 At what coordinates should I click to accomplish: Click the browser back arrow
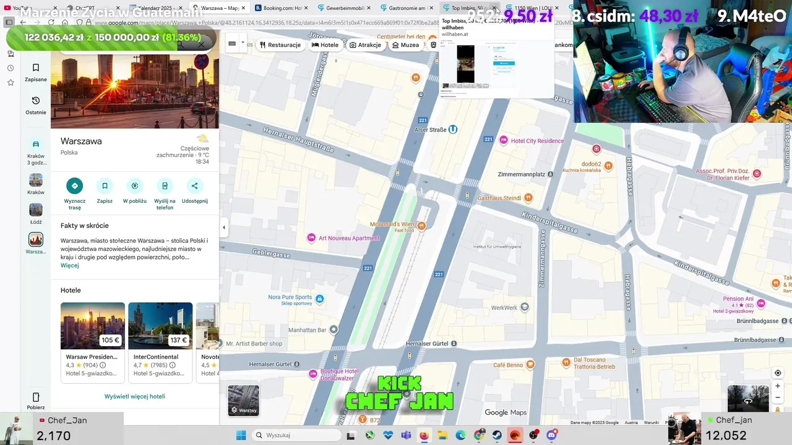pyautogui.click(x=23, y=22)
